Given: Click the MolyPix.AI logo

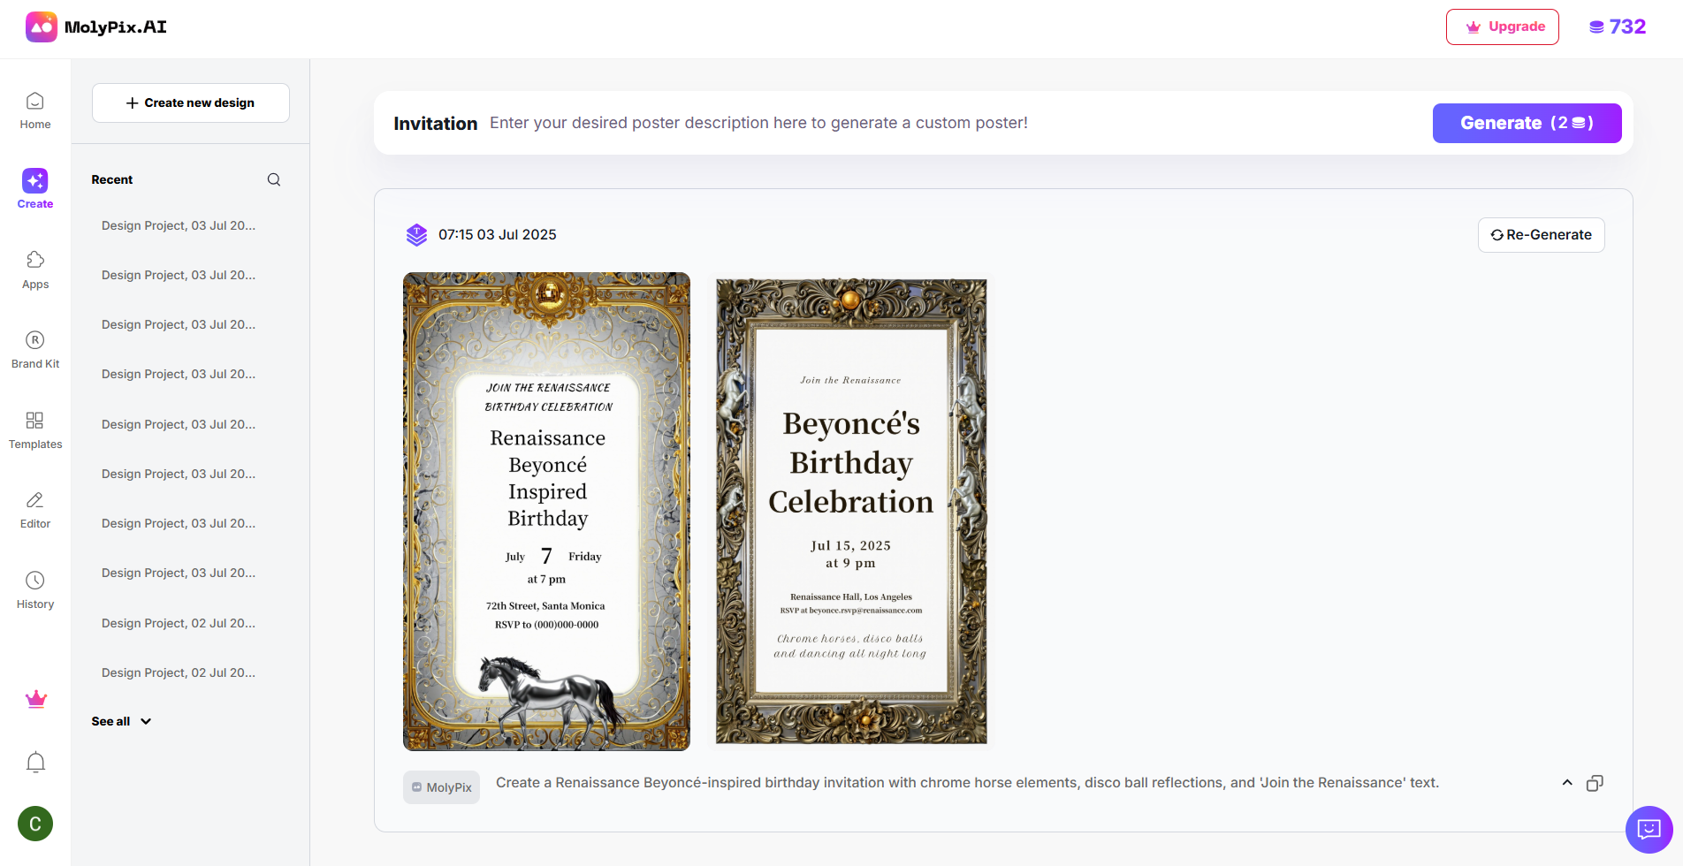Looking at the screenshot, I should pos(96,27).
